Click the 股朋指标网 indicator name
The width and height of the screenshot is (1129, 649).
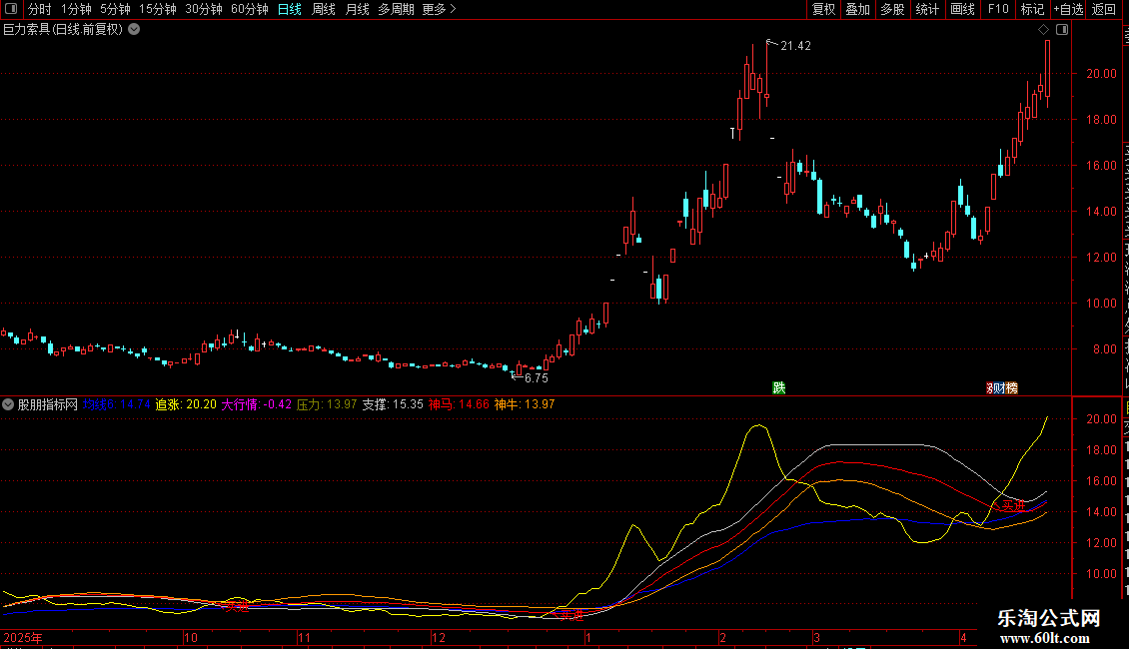48,404
